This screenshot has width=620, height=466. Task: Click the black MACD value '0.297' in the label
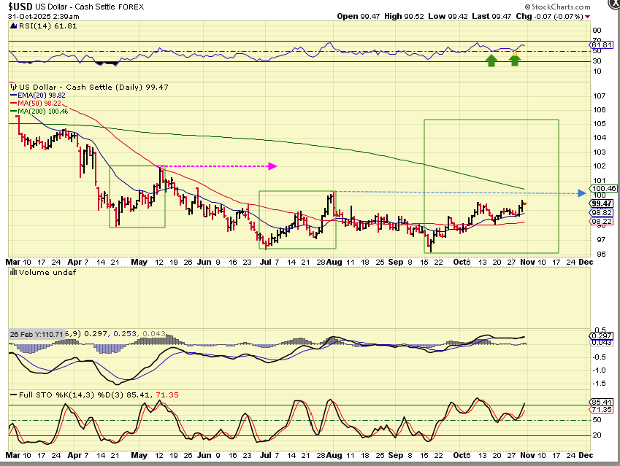coord(95,334)
